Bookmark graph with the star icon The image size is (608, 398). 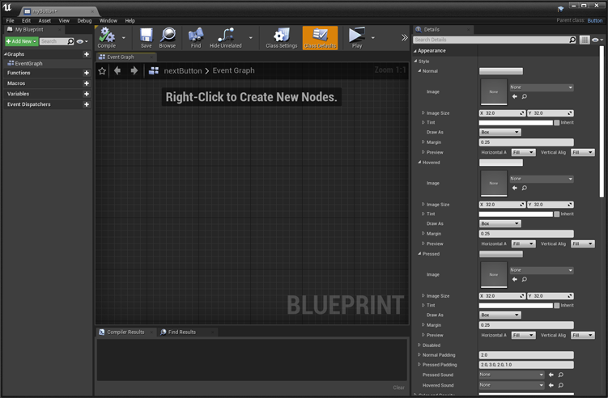pos(102,71)
